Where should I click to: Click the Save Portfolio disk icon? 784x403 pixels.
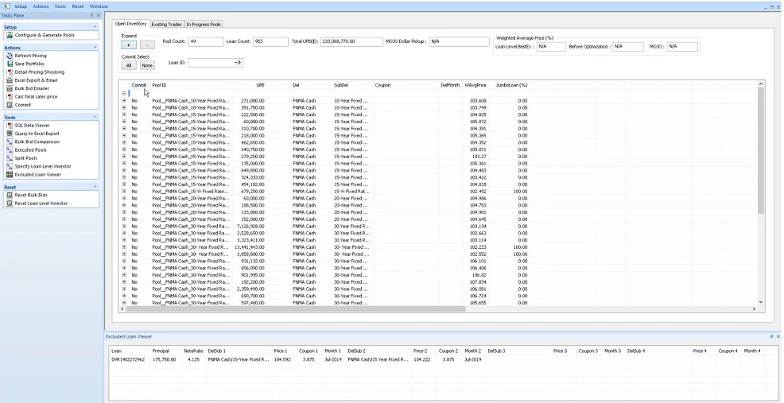(10, 64)
